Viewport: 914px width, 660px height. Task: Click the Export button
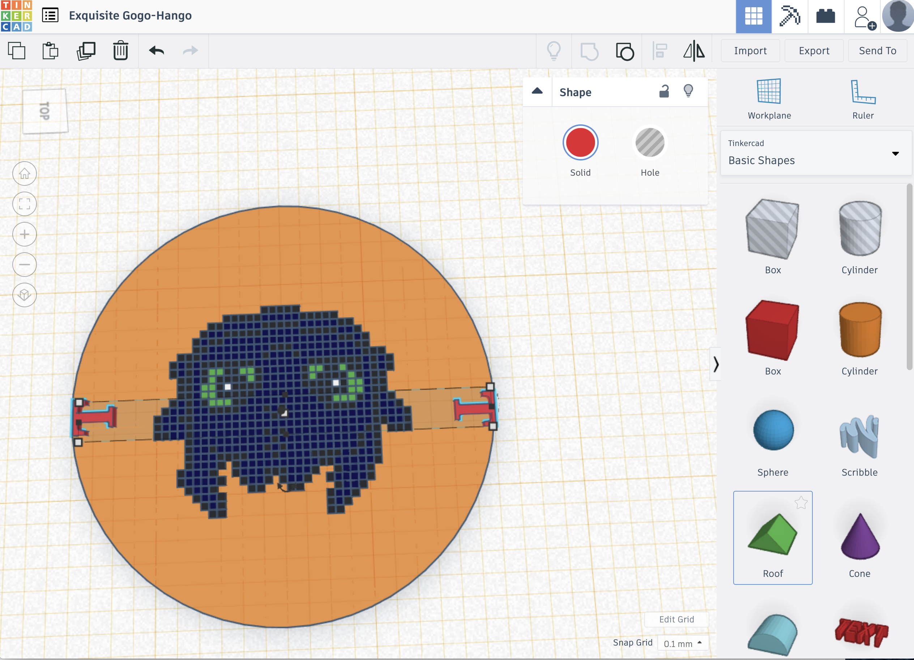click(x=814, y=51)
